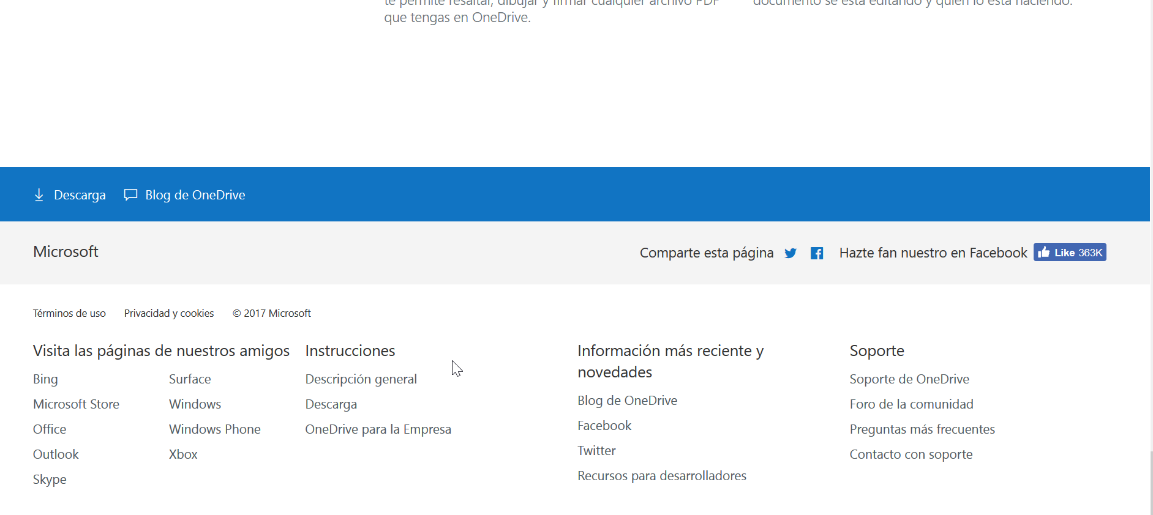
Task: Open the Windows Phone link
Action: click(x=214, y=429)
